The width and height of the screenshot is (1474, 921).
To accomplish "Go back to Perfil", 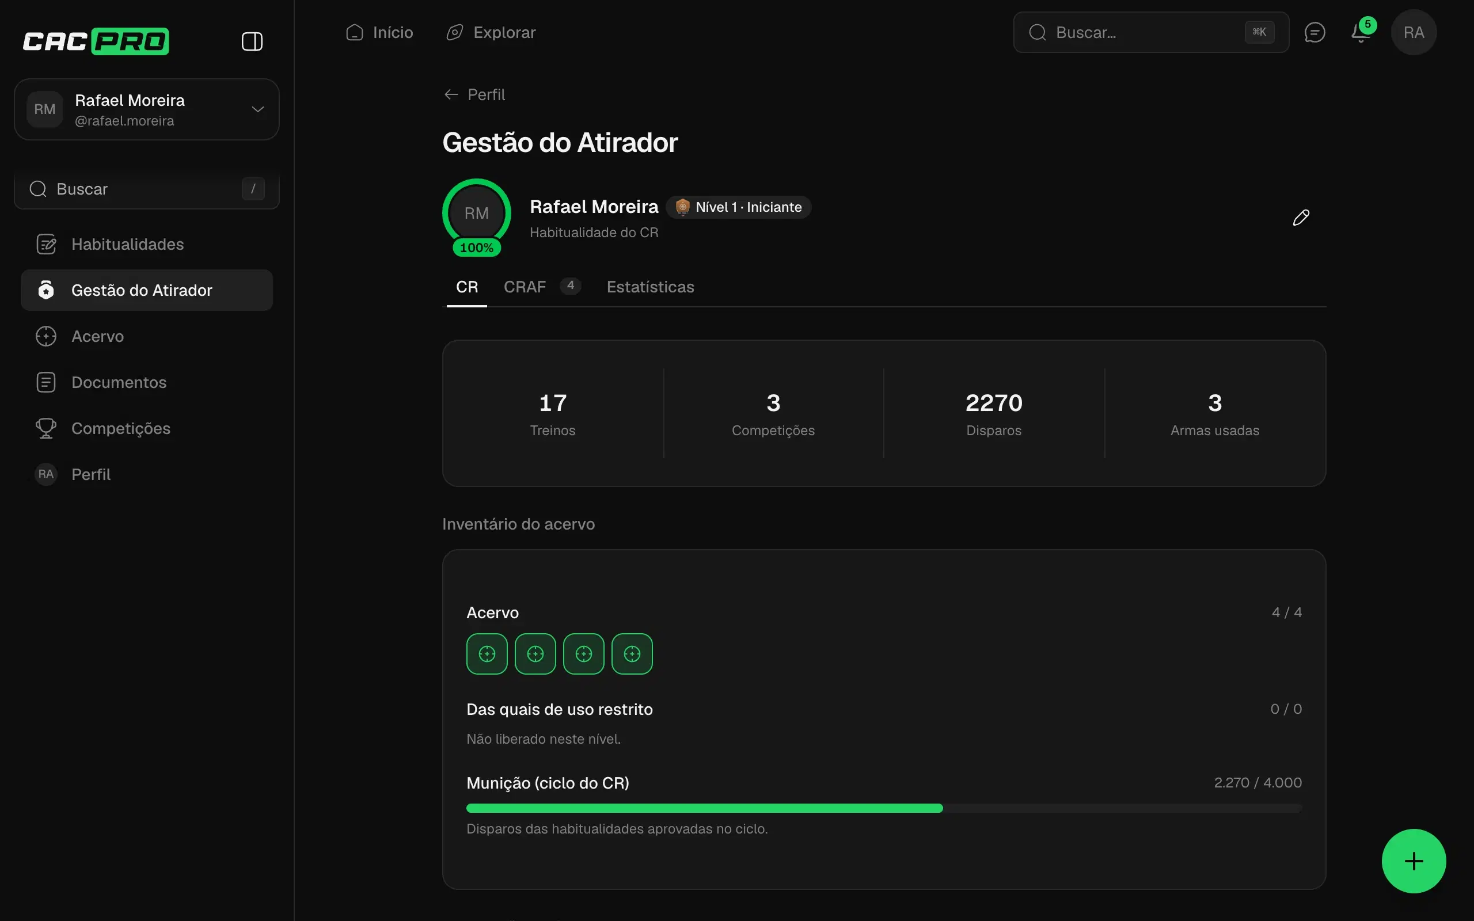I will (474, 94).
